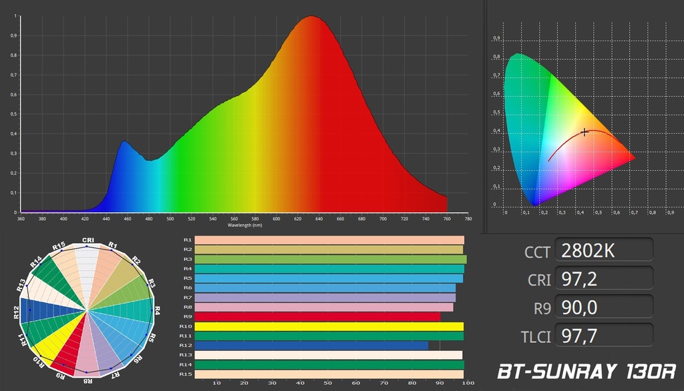
Task: Select the TLCI value 97,7 box
Action: coord(604,335)
